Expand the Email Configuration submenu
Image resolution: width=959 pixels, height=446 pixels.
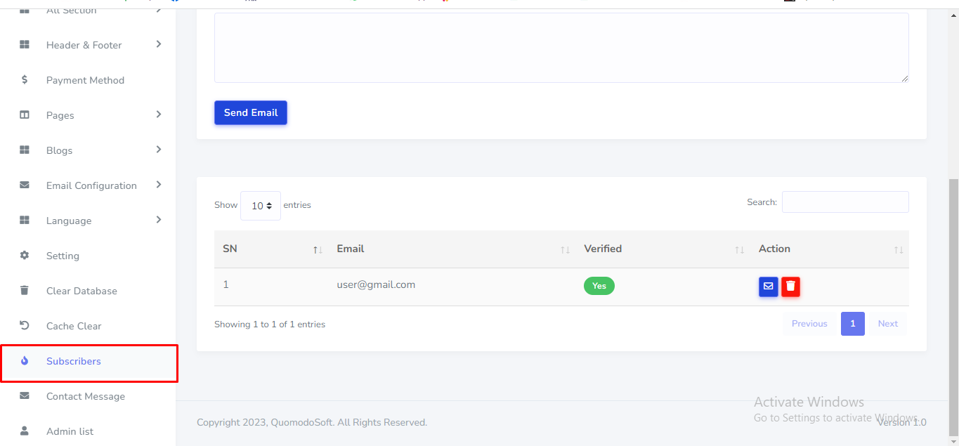pos(159,185)
